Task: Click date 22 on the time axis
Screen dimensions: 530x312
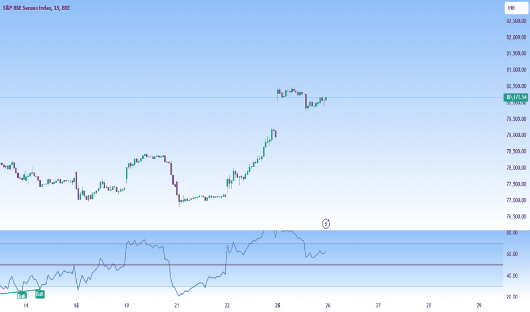Action: coord(227,306)
